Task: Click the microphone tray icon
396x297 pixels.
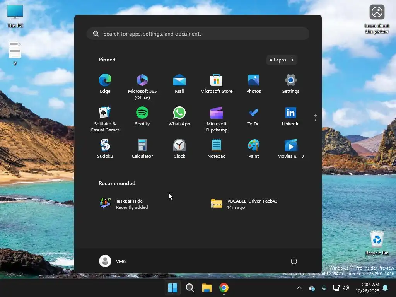Action: 324,288
